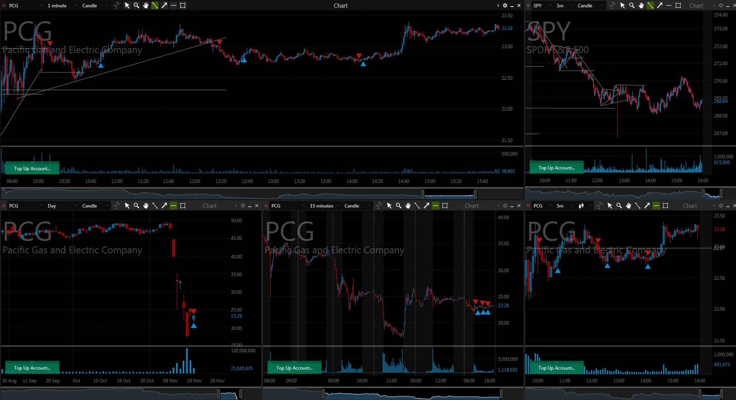Toggle trend line tool in PCG 1 minute chart

(155, 5)
